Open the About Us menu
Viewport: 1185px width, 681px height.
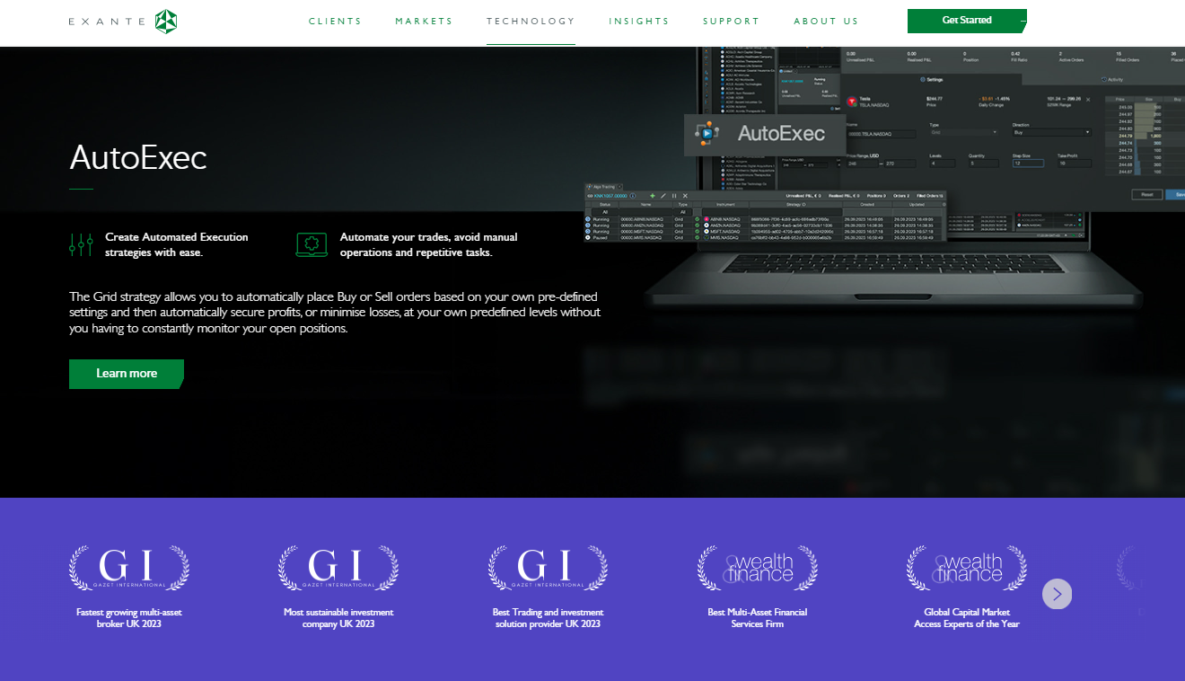[x=826, y=22]
